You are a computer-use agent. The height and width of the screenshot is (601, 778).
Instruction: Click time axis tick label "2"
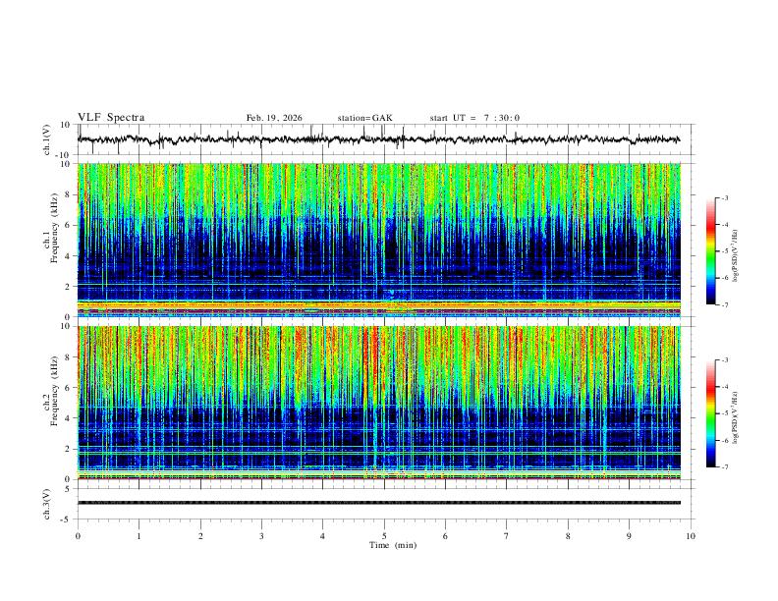point(200,536)
